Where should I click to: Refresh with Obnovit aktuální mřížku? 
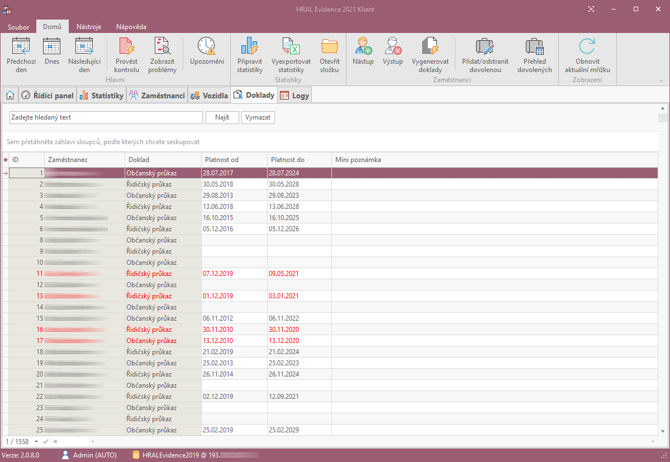(x=587, y=55)
